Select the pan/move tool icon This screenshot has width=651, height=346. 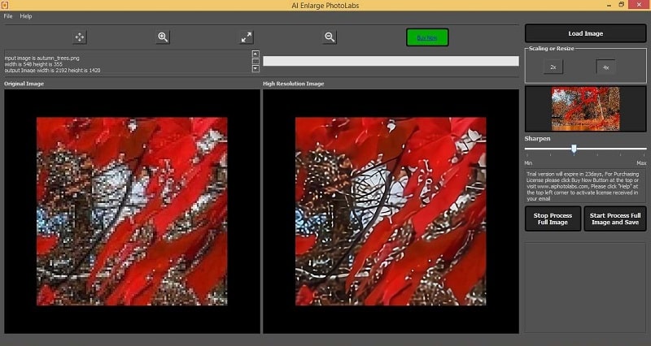79,37
